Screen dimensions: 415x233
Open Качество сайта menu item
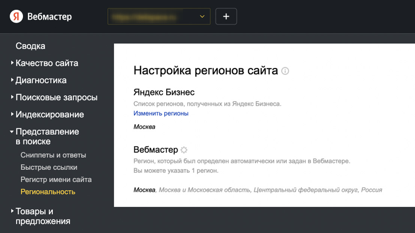point(47,63)
